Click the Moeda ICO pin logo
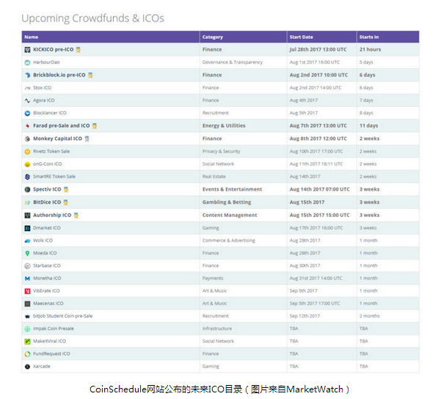 tap(27, 253)
